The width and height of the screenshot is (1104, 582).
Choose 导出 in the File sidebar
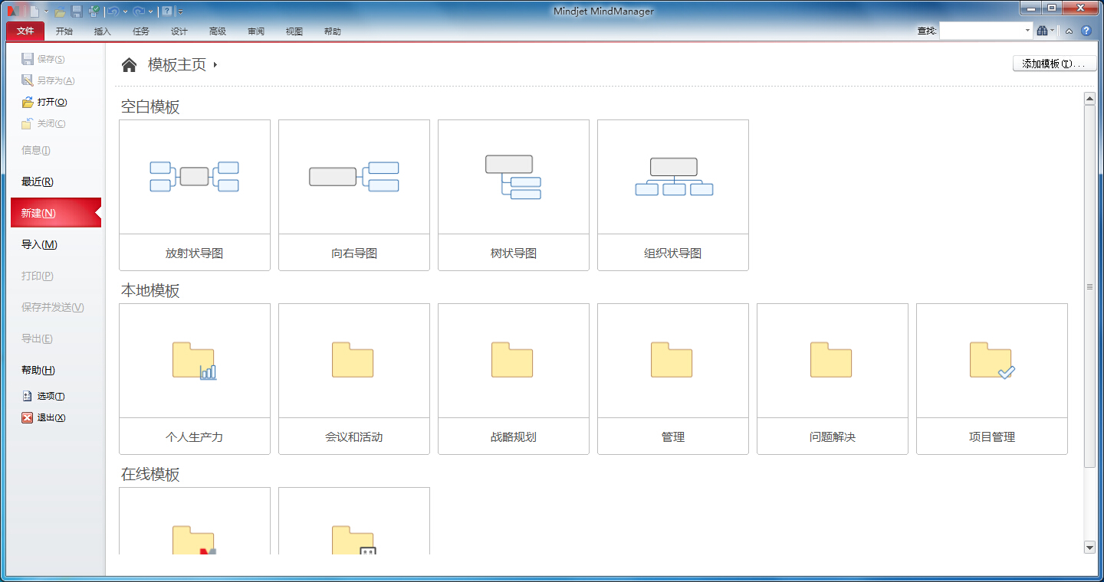tap(35, 338)
